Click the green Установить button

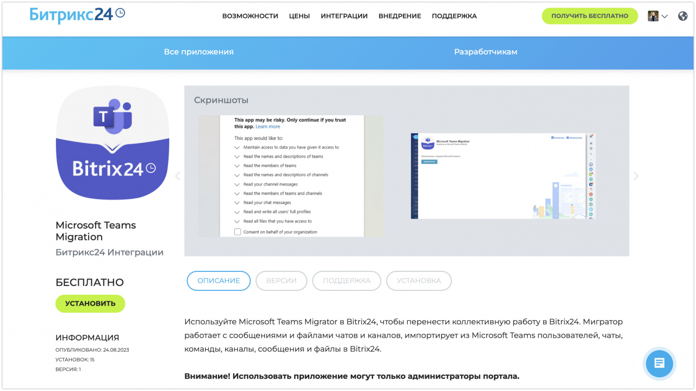pyautogui.click(x=90, y=303)
